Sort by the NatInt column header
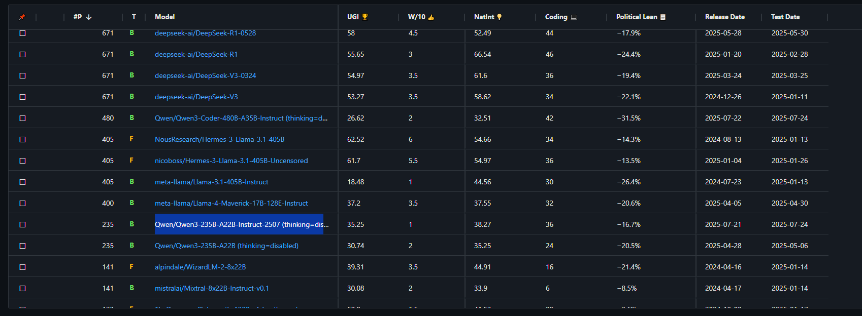This screenshot has height=316, width=862. point(484,17)
